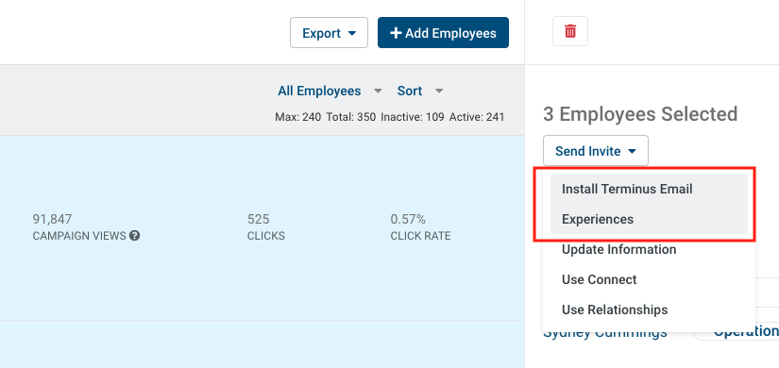Expand the All Employees filter
779x368 pixels.
click(330, 91)
